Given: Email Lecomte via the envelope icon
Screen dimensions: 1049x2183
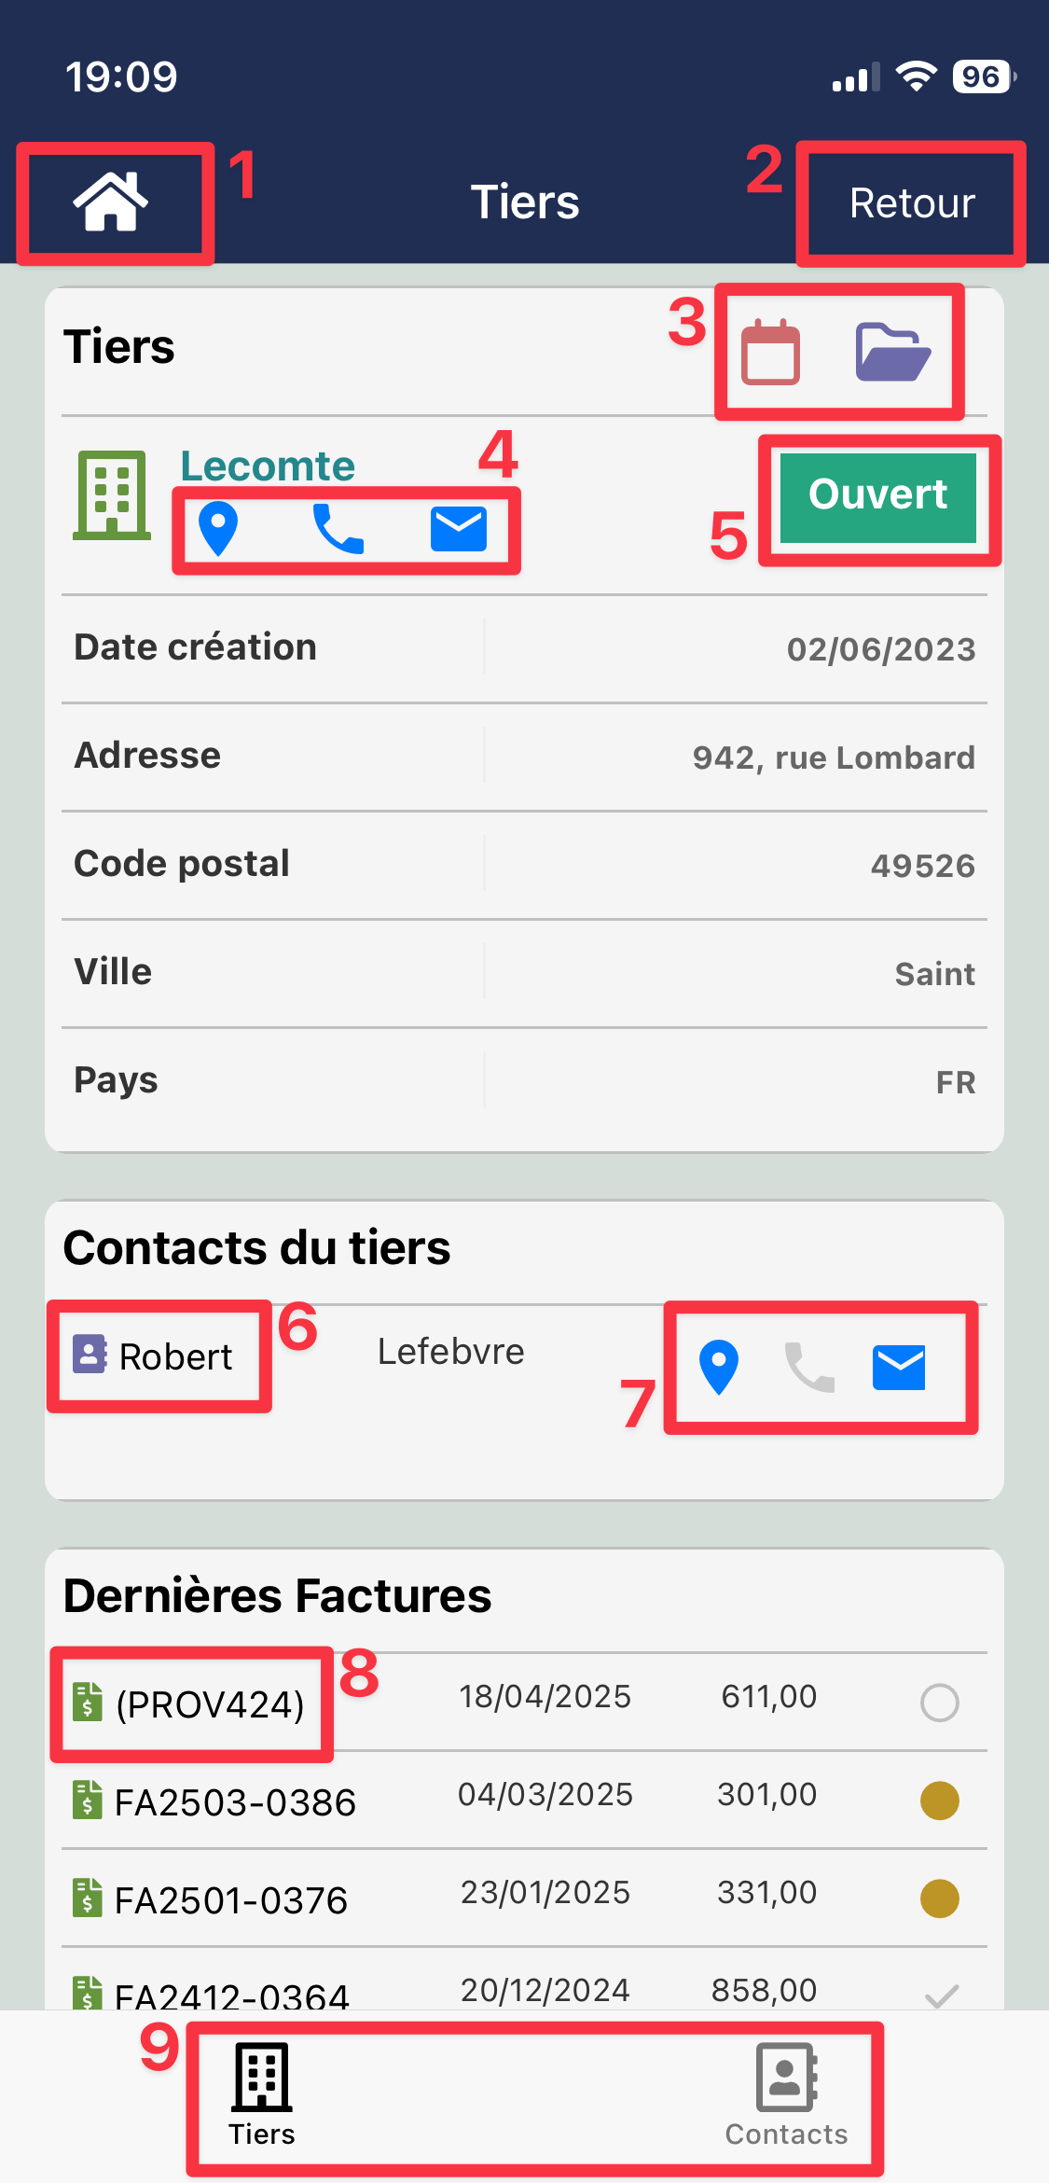Looking at the screenshot, I should tap(458, 529).
